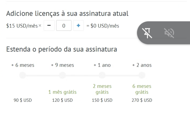Click the license quantity input field

[x=64, y=26]
